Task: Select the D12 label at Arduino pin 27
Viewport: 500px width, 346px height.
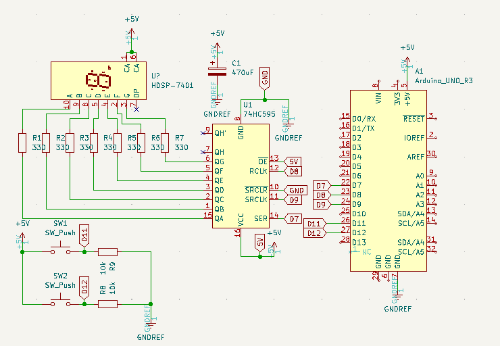Action: (315, 233)
